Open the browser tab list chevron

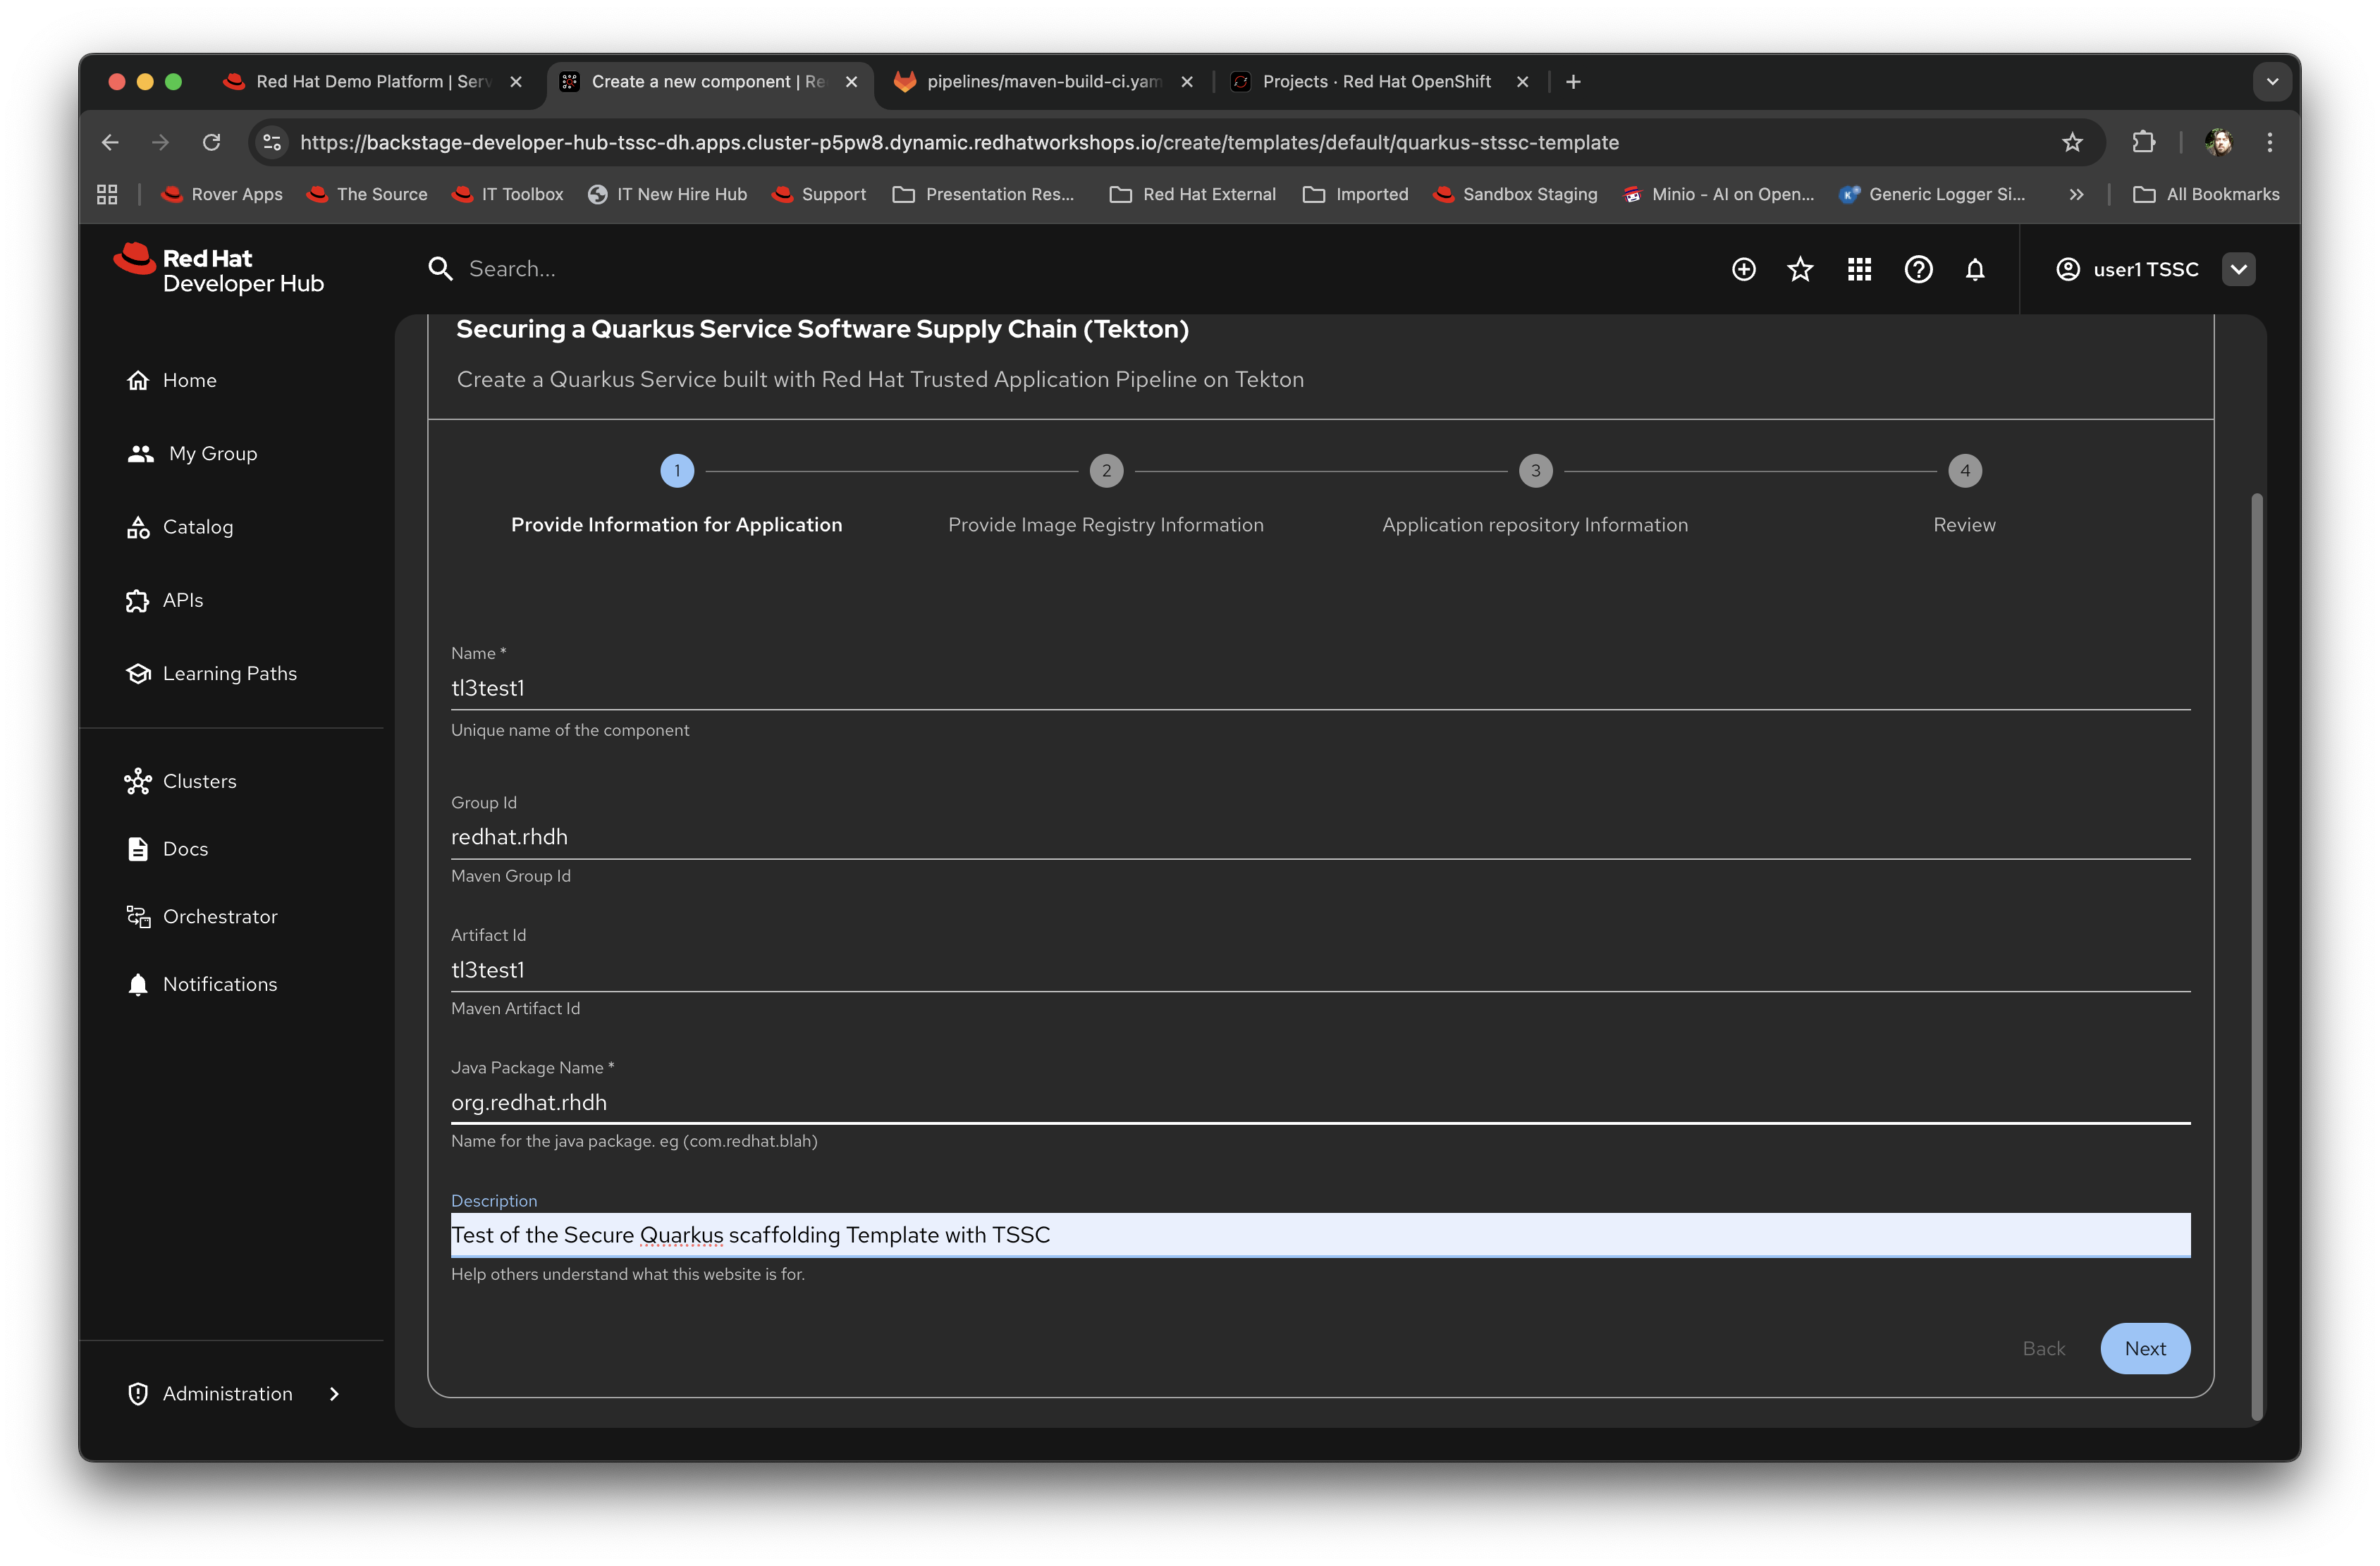2272,82
